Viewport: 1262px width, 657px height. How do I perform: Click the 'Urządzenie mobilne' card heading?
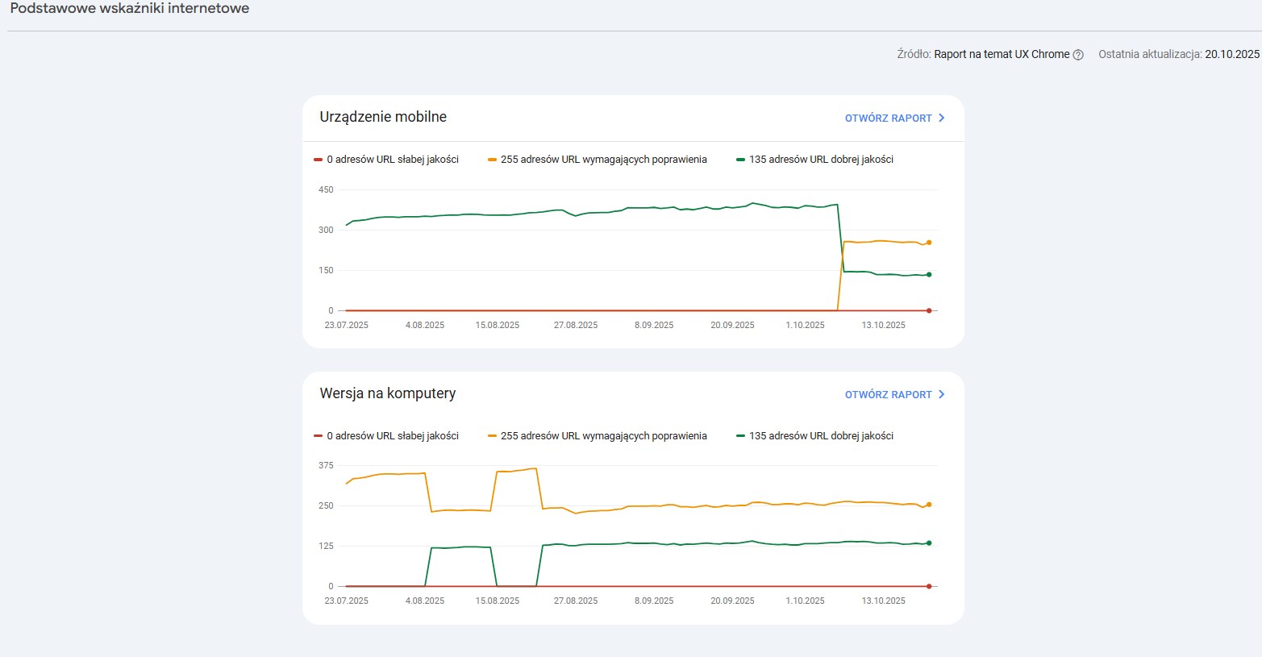383,117
